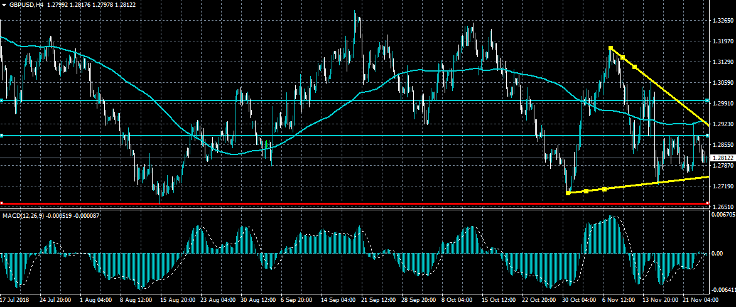Viewport: 736px width, 307px height.
Task: Click the 1.32650 price axis label
Action: 722,21
